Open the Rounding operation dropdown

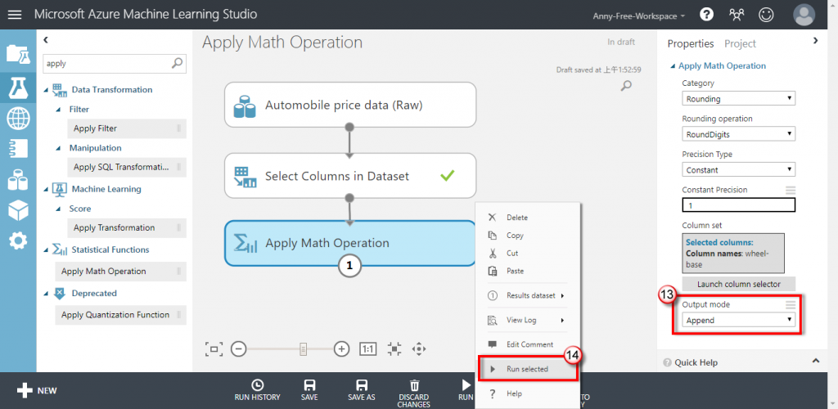[x=739, y=134]
